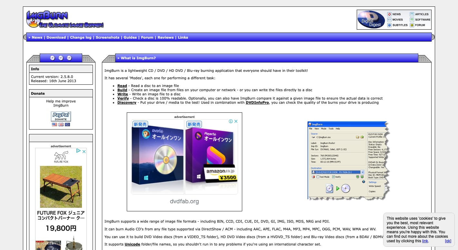This screenshot has width=458, height=250.
Task: Follow the Read mode link
Action: [x=122, y=86]
